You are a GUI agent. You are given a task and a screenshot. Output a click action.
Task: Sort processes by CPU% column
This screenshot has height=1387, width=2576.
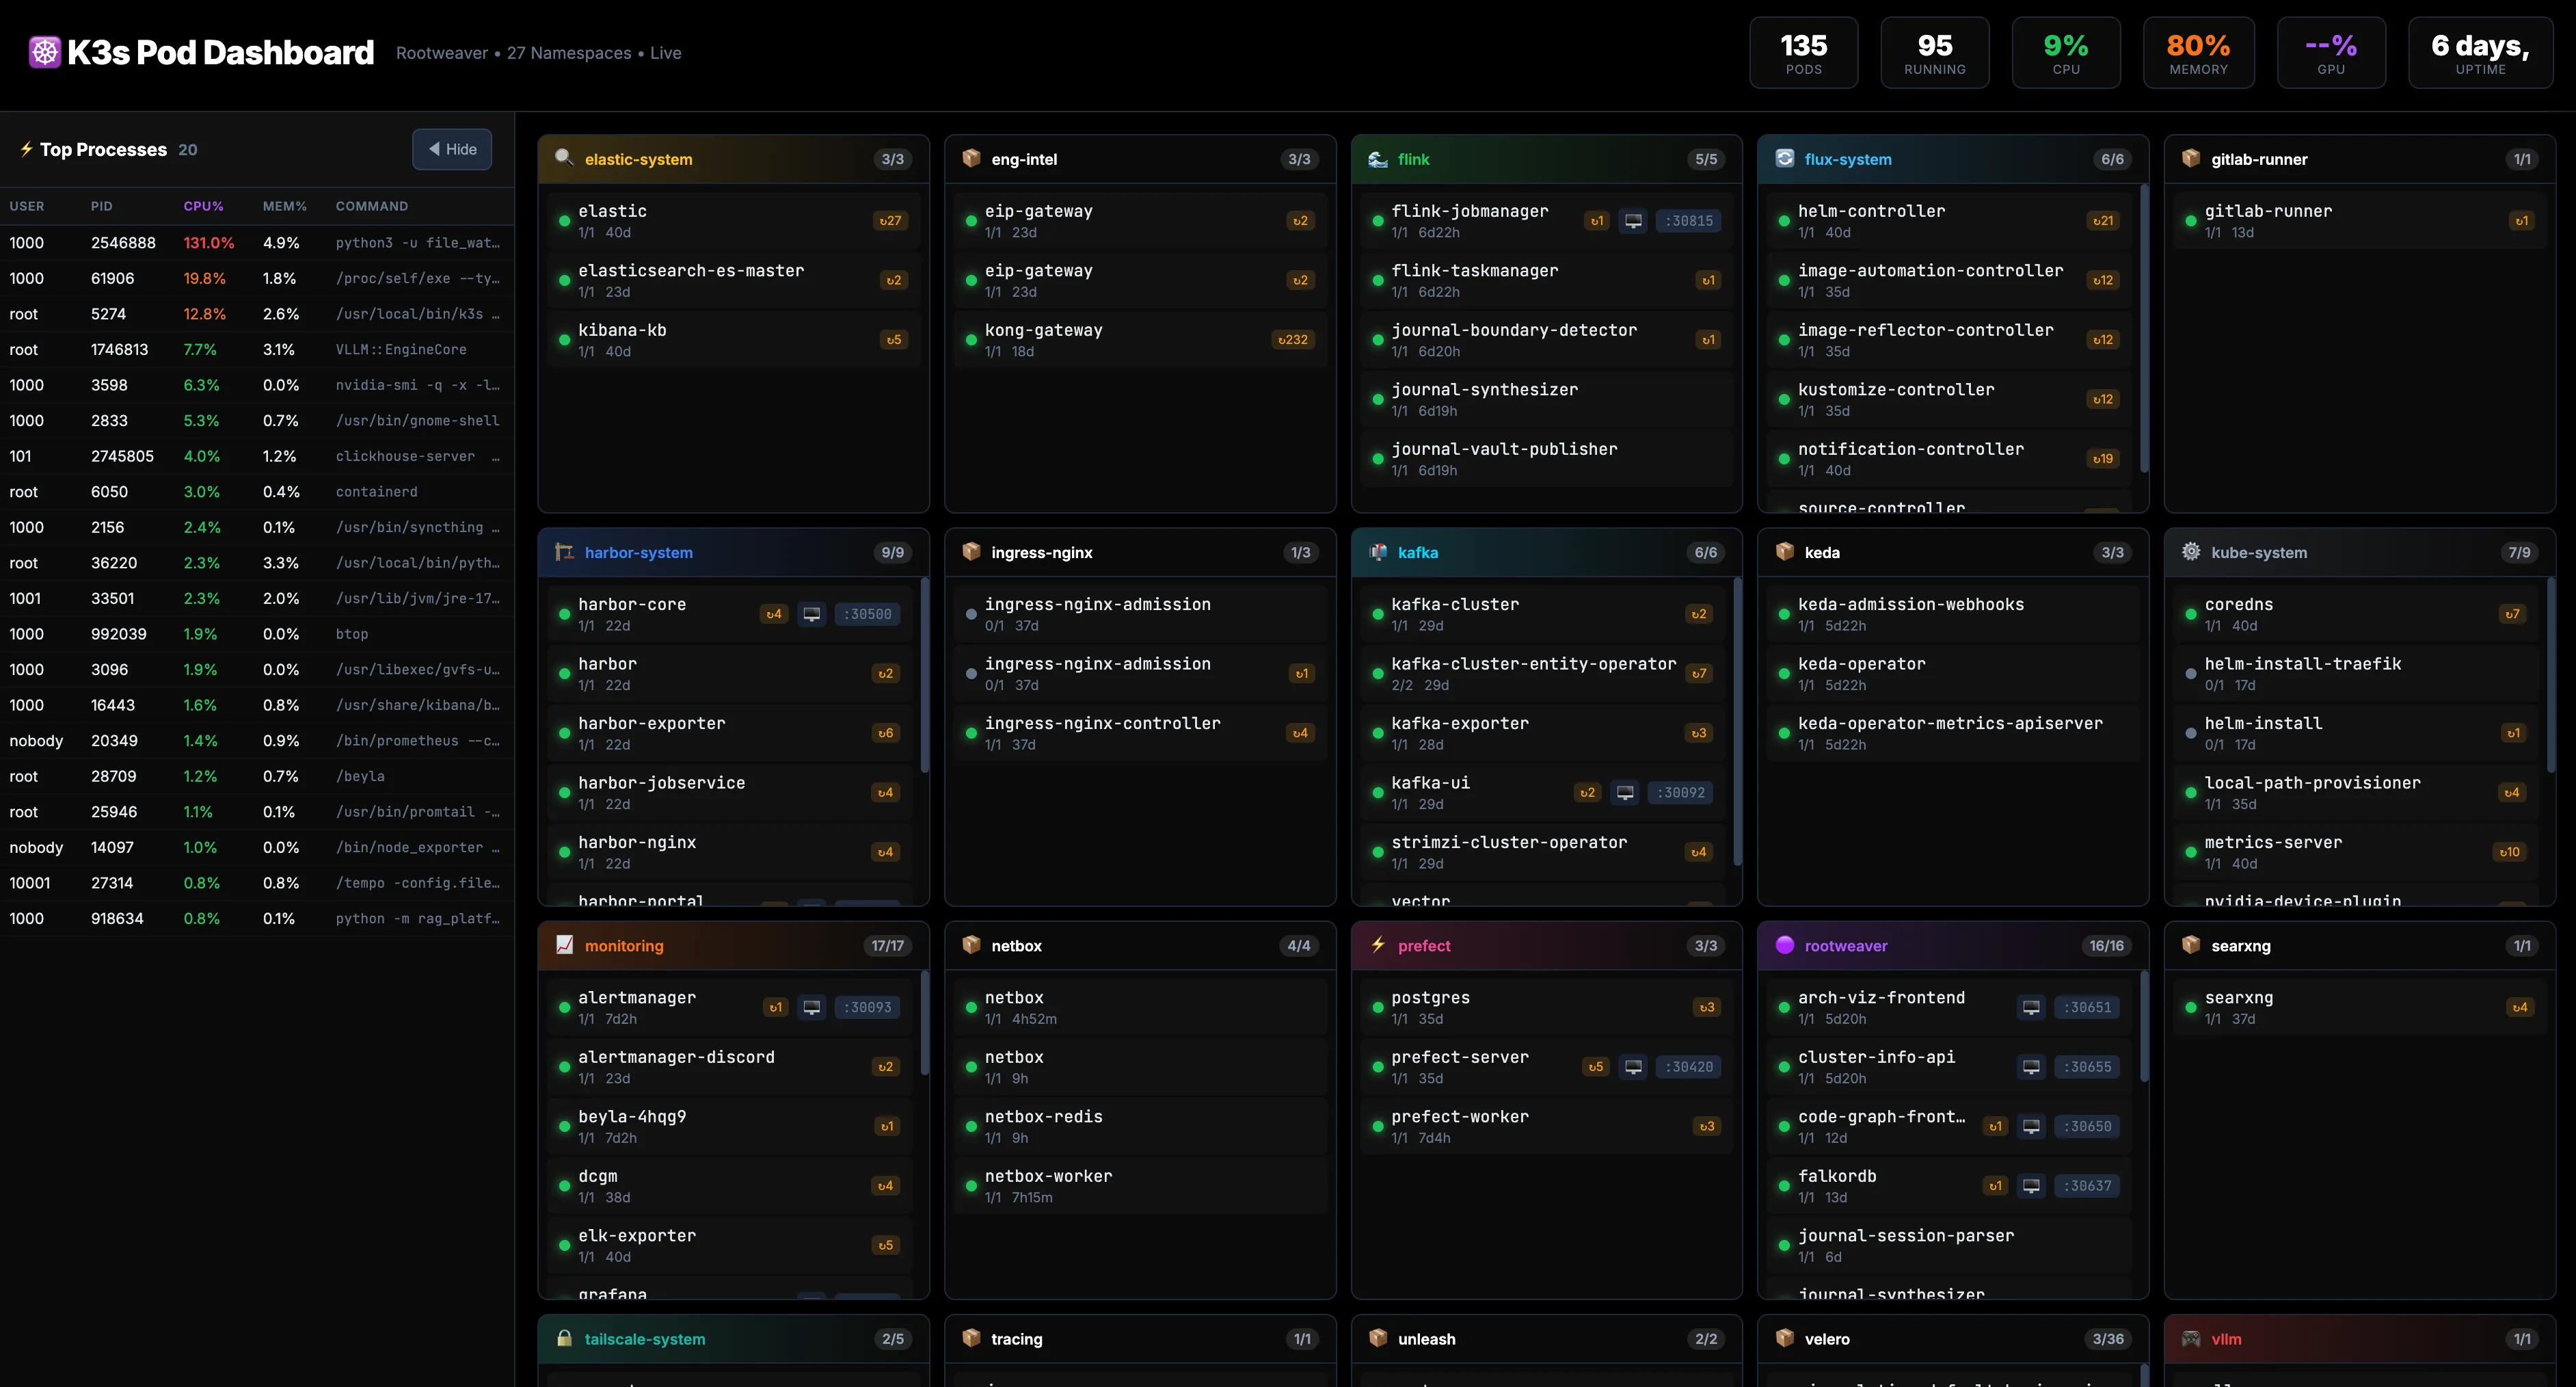[x=203, y=206]
